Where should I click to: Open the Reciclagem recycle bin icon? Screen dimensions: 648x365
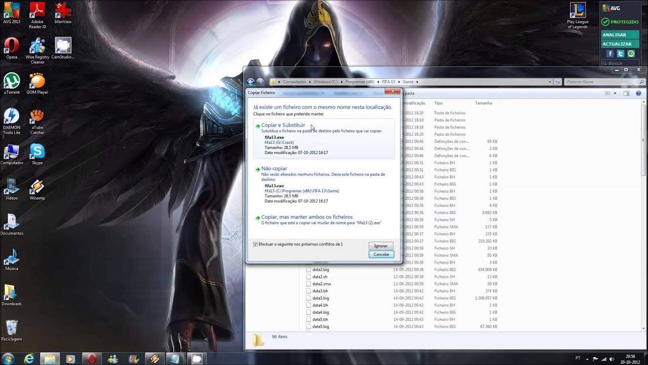pos(12,330)
